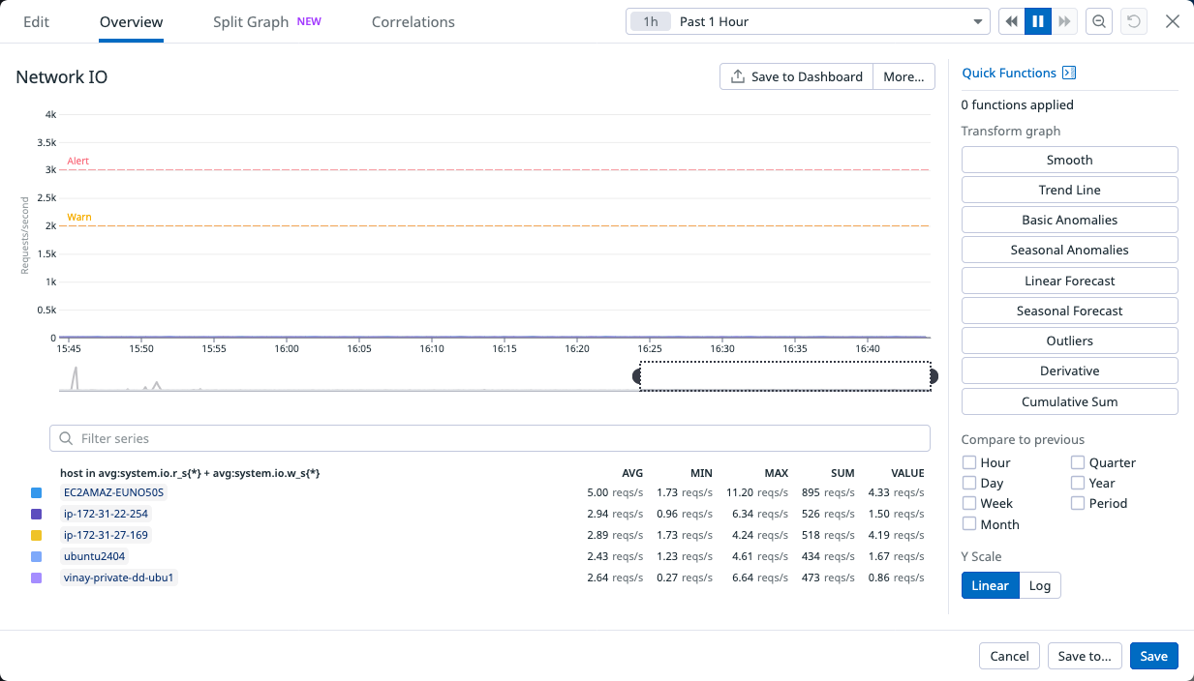
Task: Open the More... options menu
Action: pos(903,75)
